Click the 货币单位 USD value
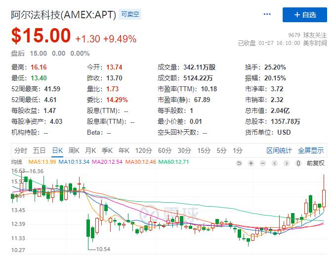Image resolution: width=336 pixels, height=255 pixels. tap(284, 132)
